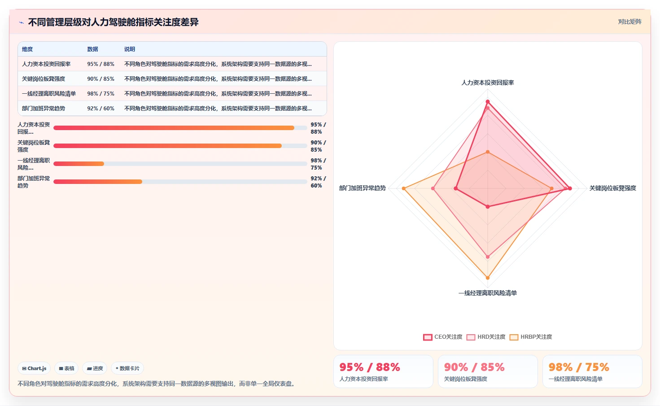The width and height of the screenshot is (660, 406).
Task: Select table row 人力资本投资回报率
Action: pos(172,64)
